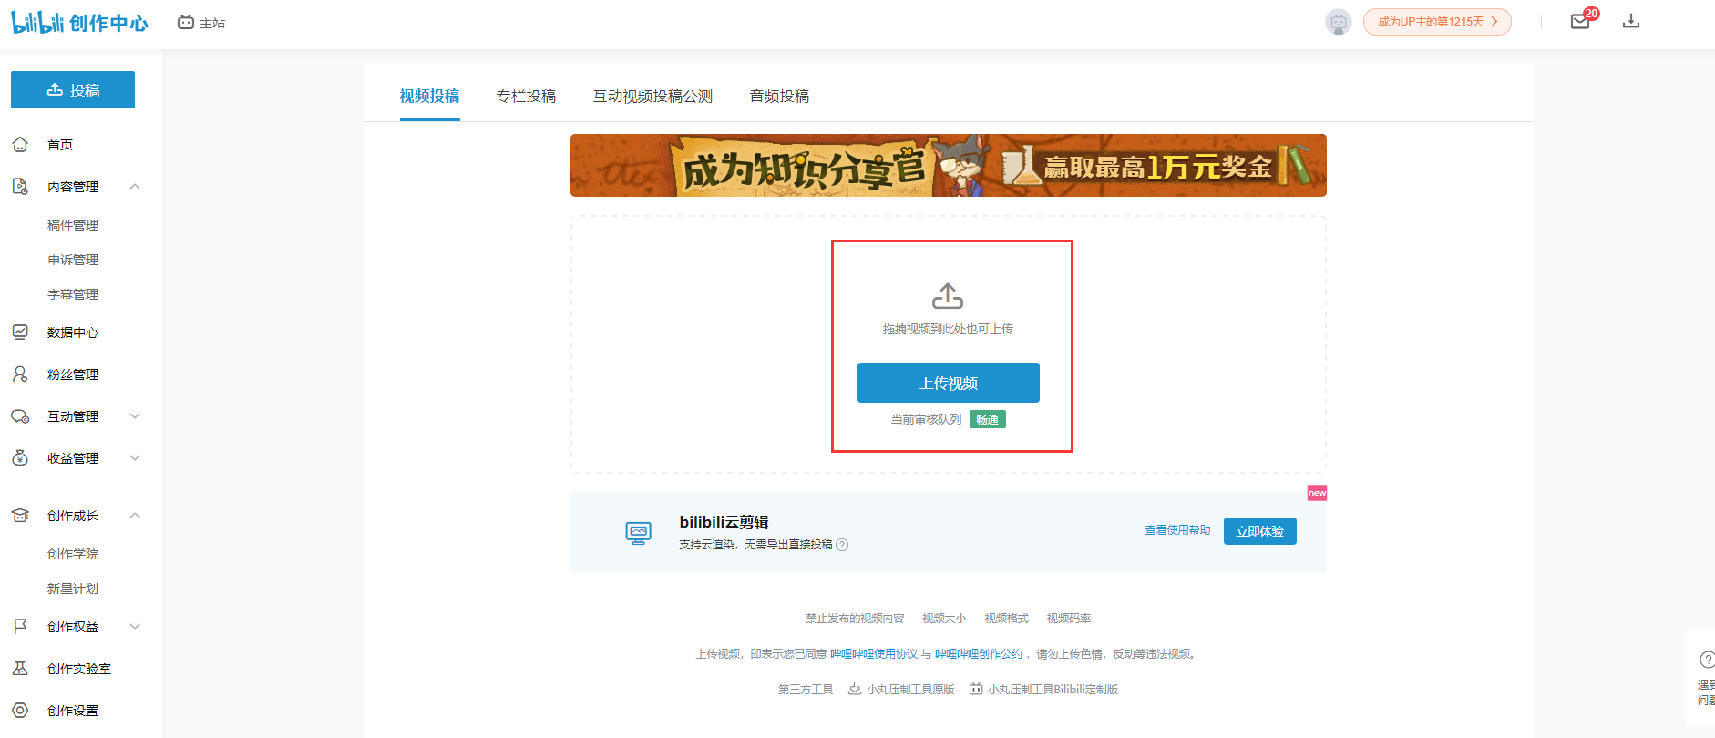The image size is (1715, 738).
Task: Click the upload arrow icon in drop area
Action: coord(948,296)
